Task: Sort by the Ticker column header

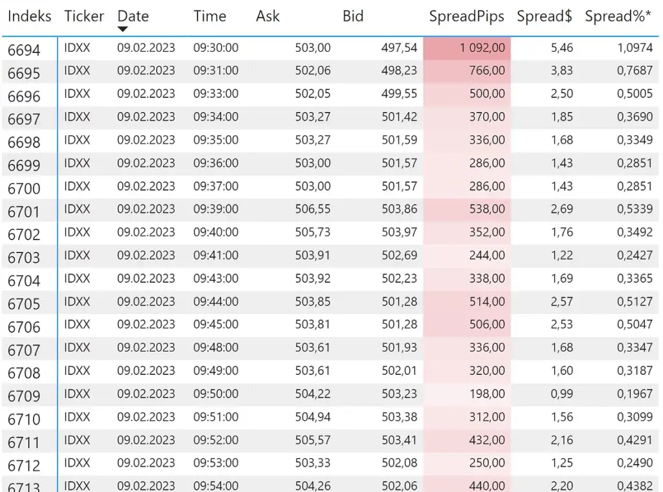Action: tap(84, 16)
